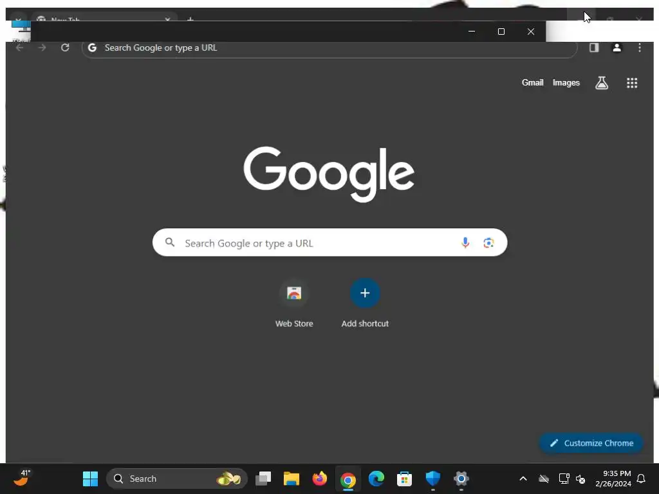The height and width of the screenshot is (494, 659).
Task: Open the Web Store shortcut
Action: point(294,304)
